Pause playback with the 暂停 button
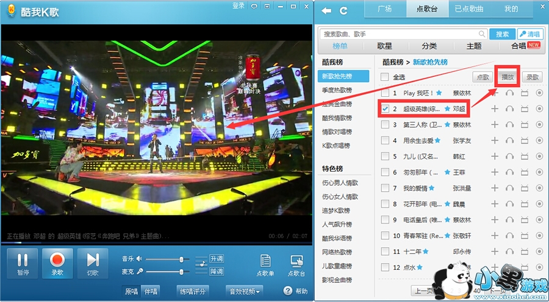Viewport: 549px width, 302px height. [22, 263]
